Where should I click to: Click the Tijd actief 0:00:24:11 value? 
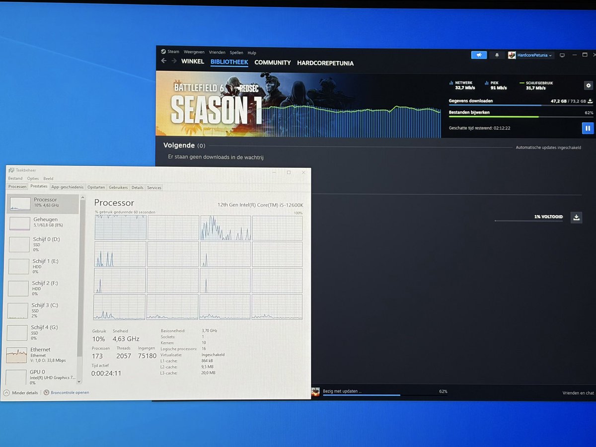pos(106,373)
